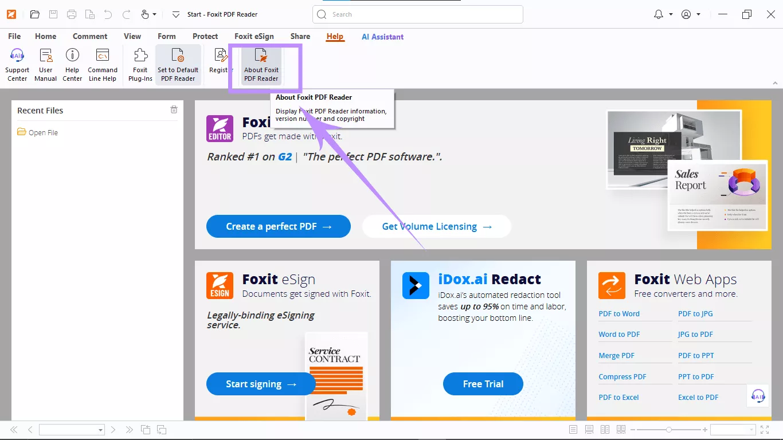Toggle fit-to-window full screen view
Viewport: 783px width, 440px height.
click(x=765, y=429)
